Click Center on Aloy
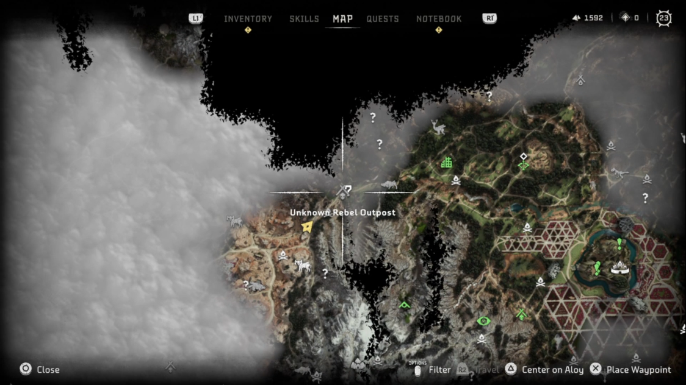686x385 pixels. pos(552,370)
